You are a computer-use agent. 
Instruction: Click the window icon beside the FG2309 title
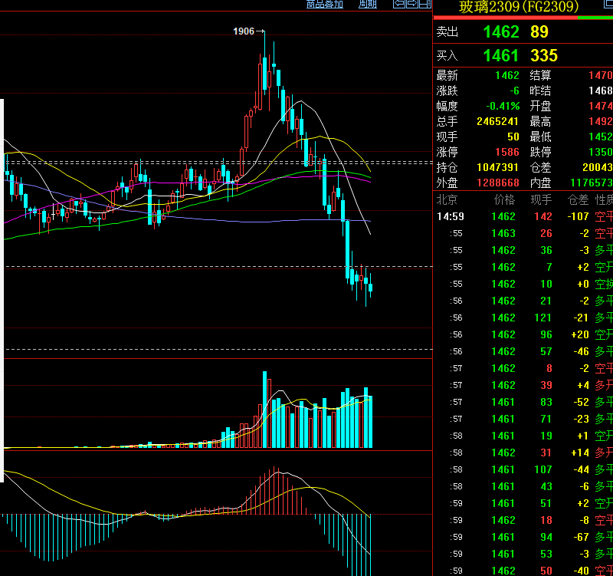click(x=608, y=4)
